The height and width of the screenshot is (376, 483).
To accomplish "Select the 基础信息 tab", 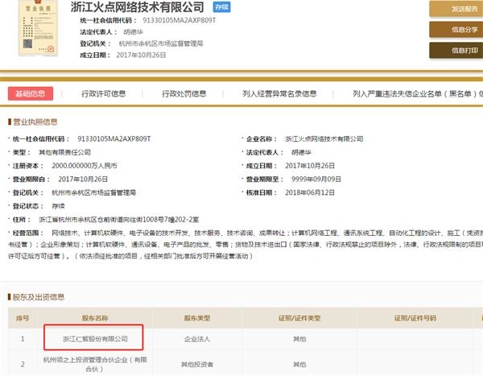I will [31, 93].
